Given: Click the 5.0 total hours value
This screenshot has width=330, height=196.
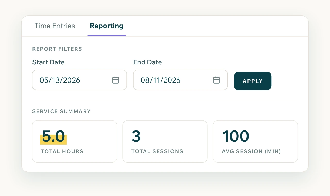Looking at the screenshot, I should pyautogui.click(x=53, y=136).
